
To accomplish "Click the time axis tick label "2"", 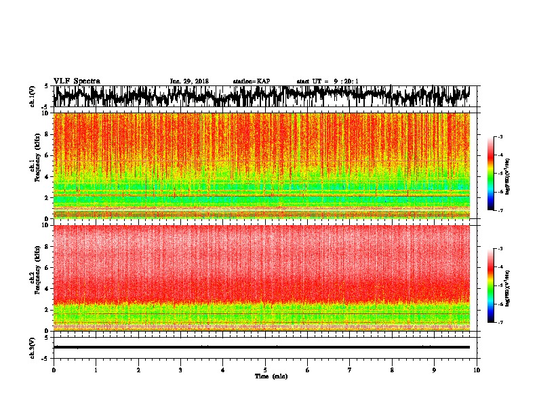I will [138, 370].
